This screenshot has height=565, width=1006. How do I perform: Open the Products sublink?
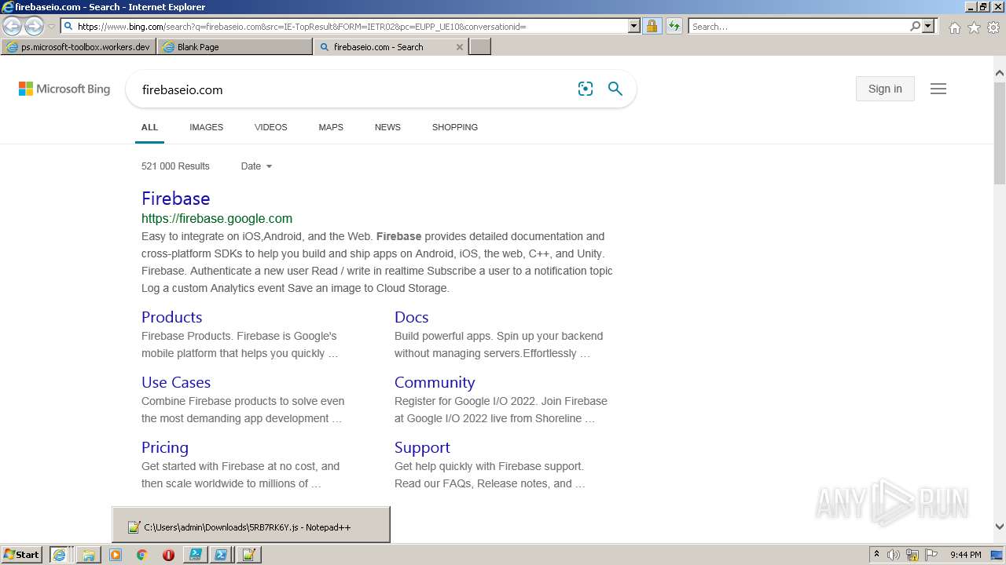pyautogui.click(x=171, y=317)
